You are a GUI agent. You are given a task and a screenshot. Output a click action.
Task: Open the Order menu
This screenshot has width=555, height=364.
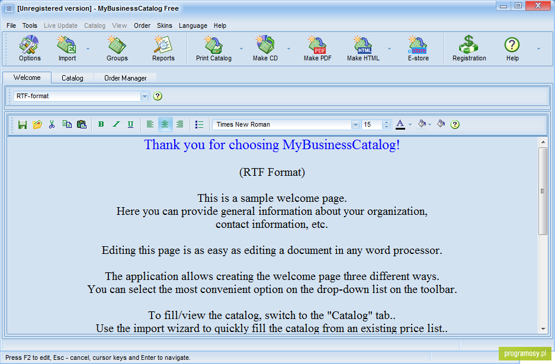coord(142,25)
